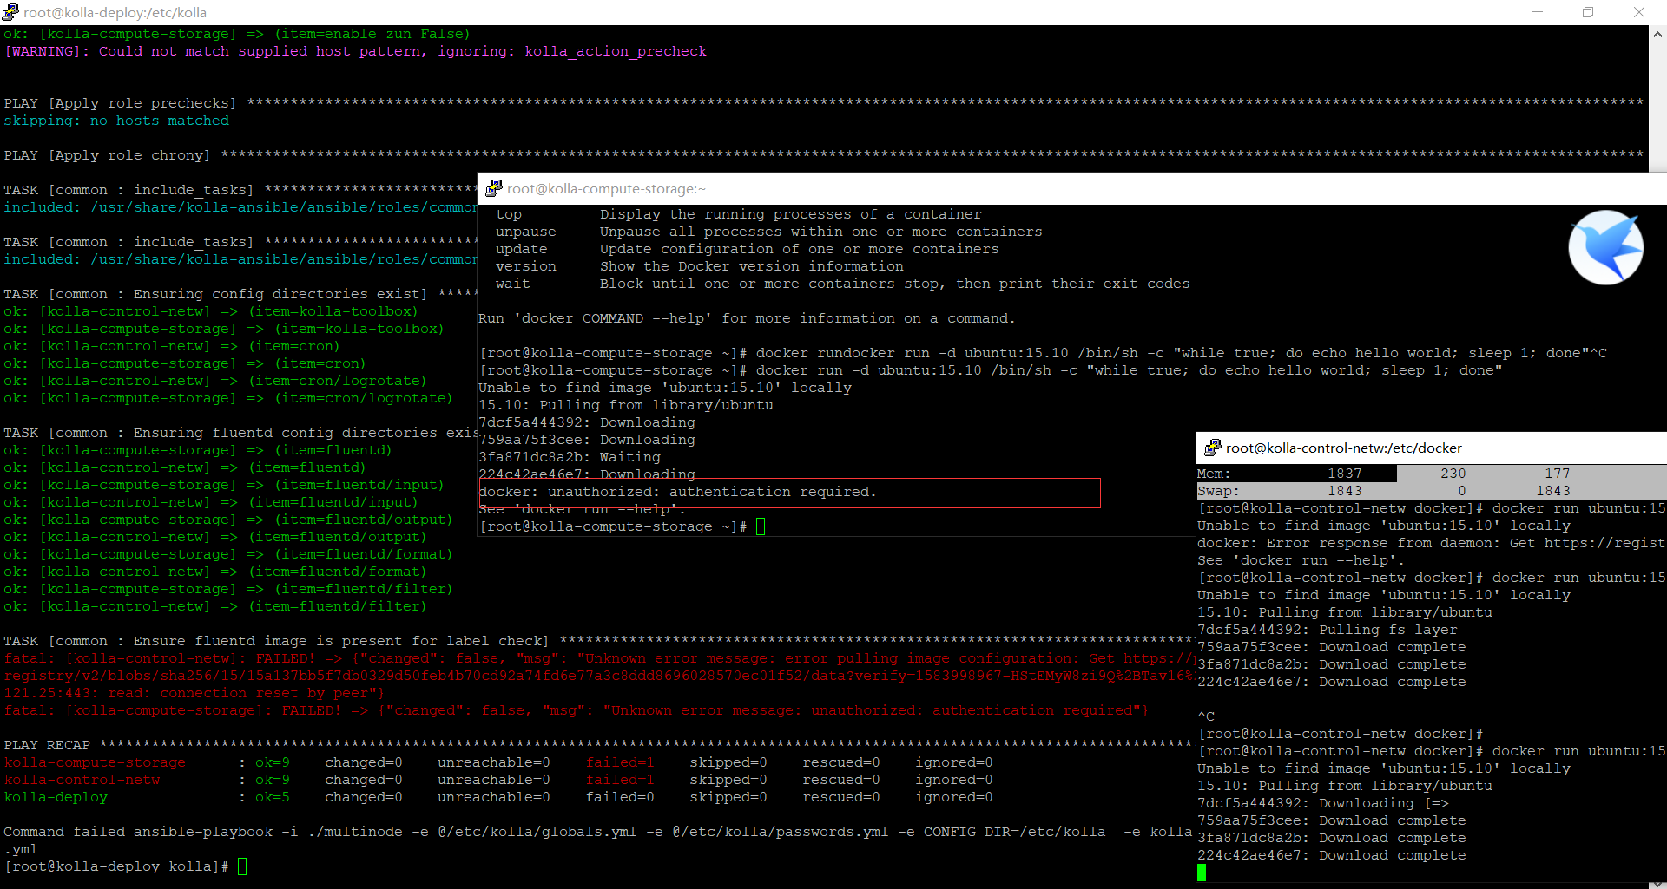Click the 'wait' command row
This screenshot has width=1667, height=889.
tap(842, 284)
